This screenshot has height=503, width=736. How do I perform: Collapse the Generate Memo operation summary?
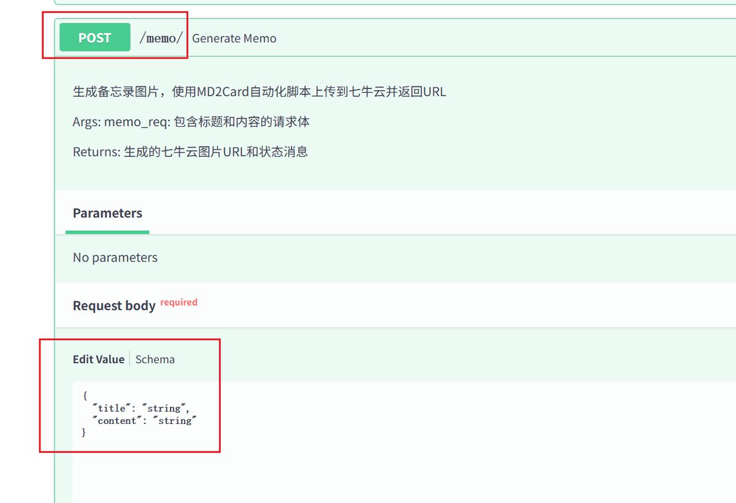click(x=234, y=39)
